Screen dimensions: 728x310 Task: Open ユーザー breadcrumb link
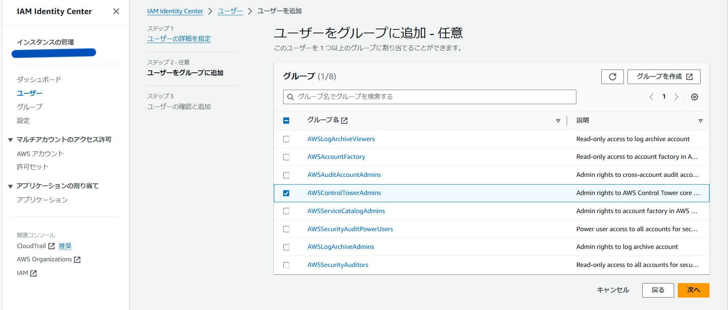tap(230, 11)
